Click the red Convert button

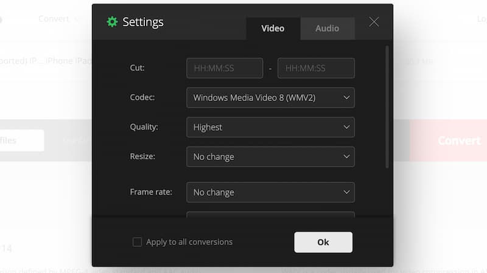click(449, 140)
